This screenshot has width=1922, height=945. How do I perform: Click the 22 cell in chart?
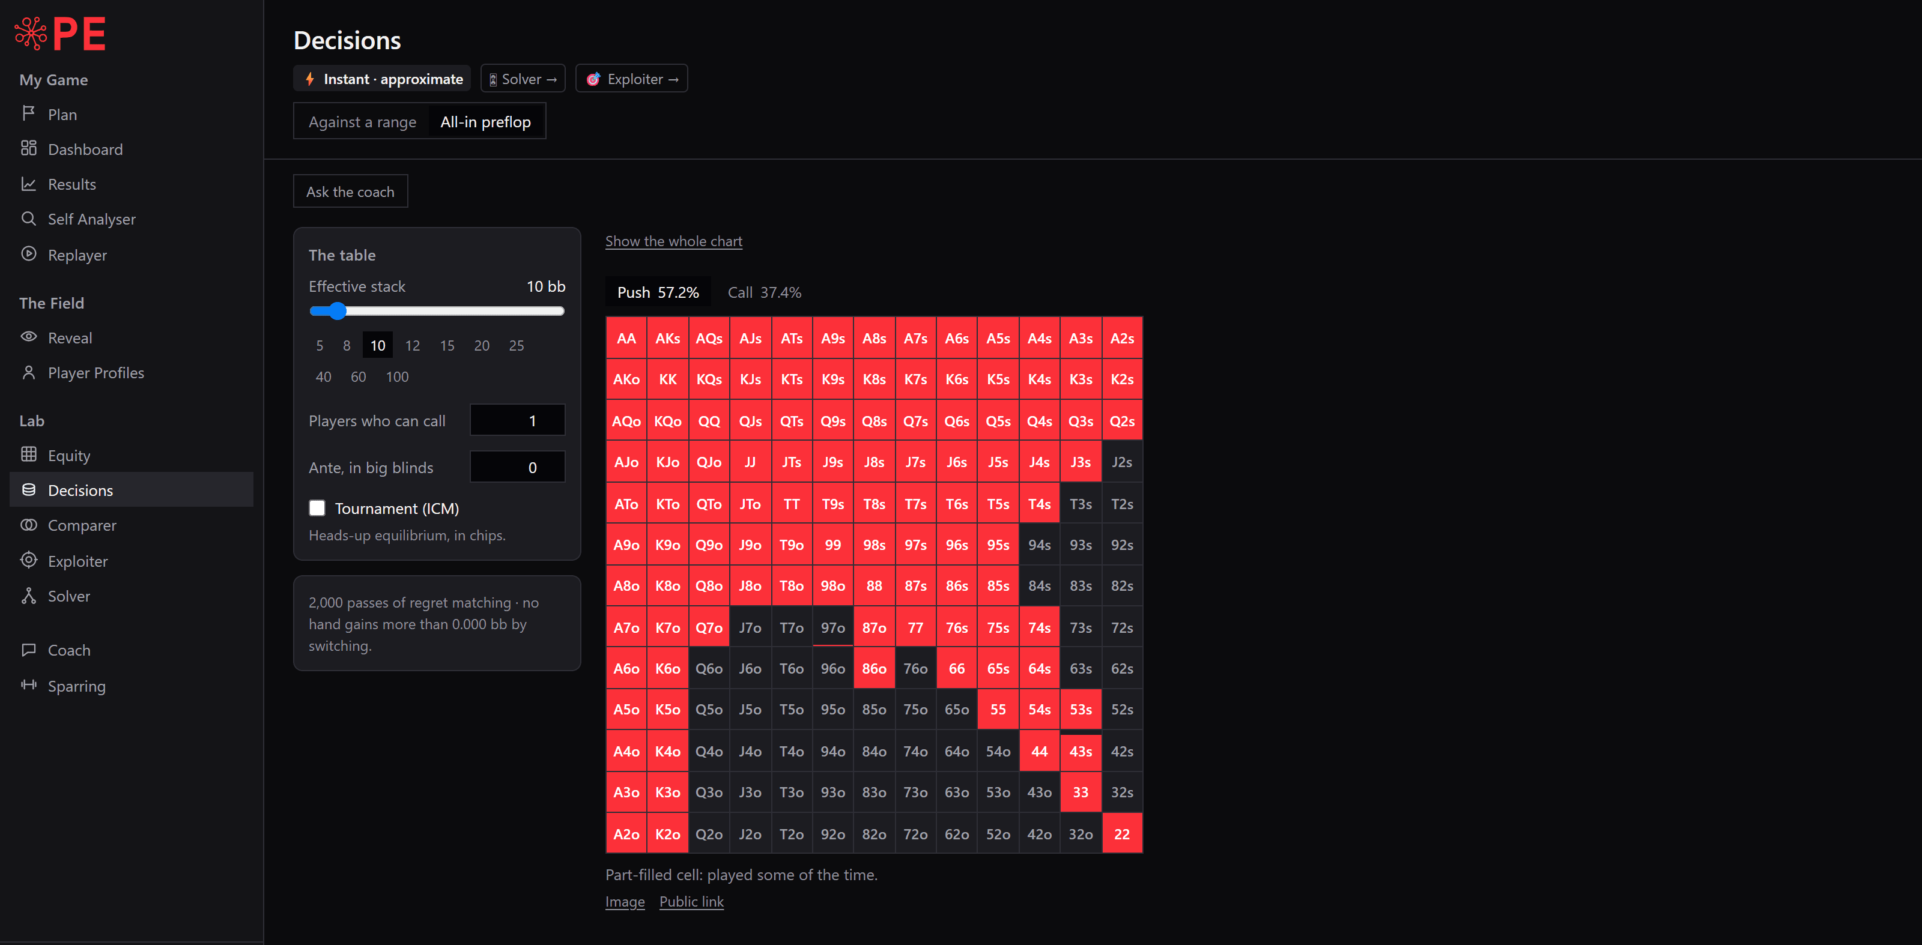(x=1121, y=833)
